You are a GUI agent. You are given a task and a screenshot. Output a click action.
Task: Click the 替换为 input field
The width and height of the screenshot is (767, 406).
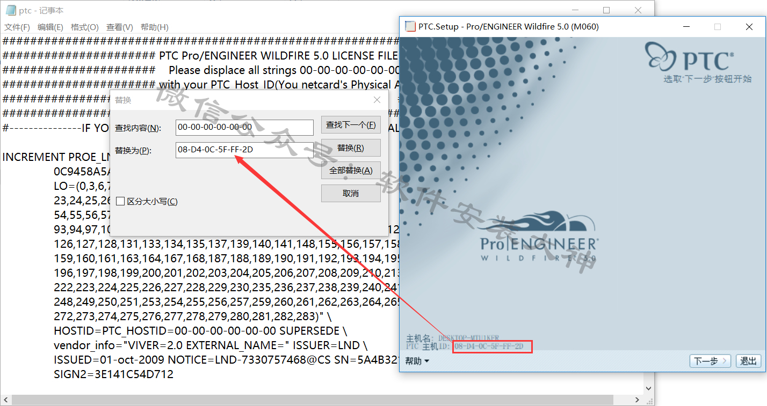244,150
